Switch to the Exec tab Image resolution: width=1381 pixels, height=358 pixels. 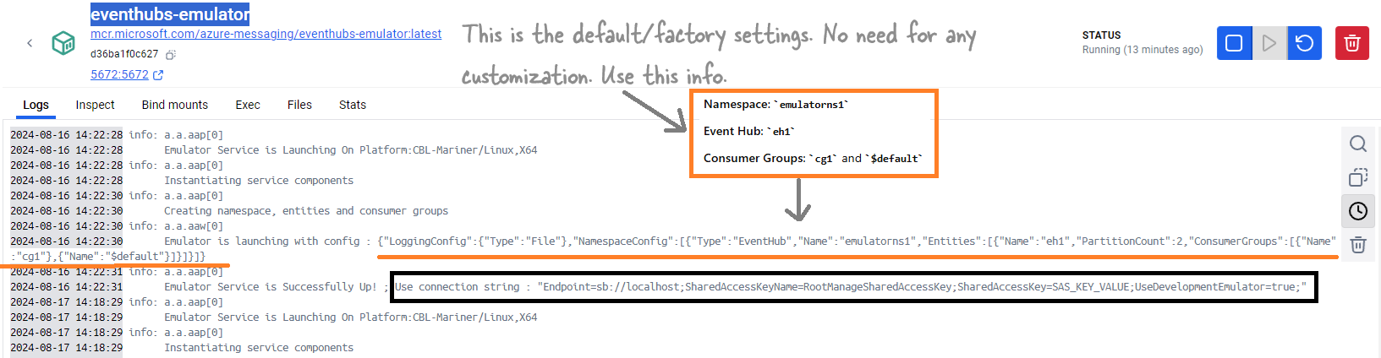[248, 105]
